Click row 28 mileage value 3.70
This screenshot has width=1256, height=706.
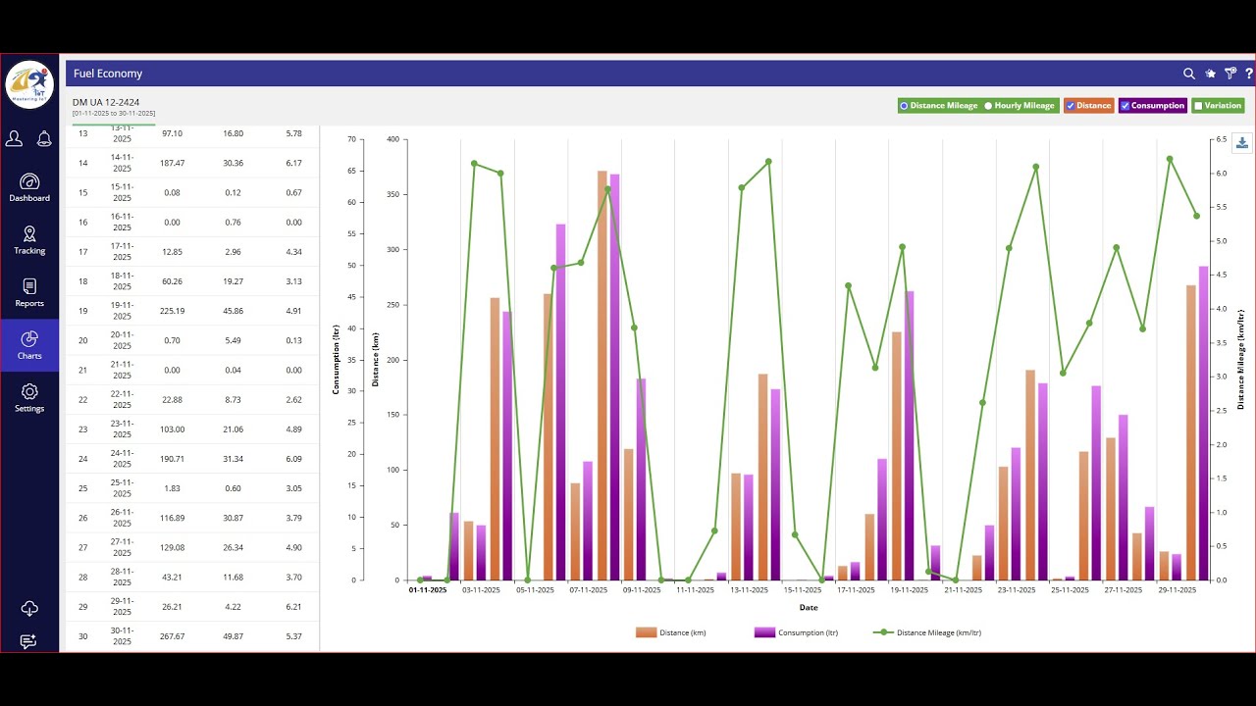[x=293, y=578]
